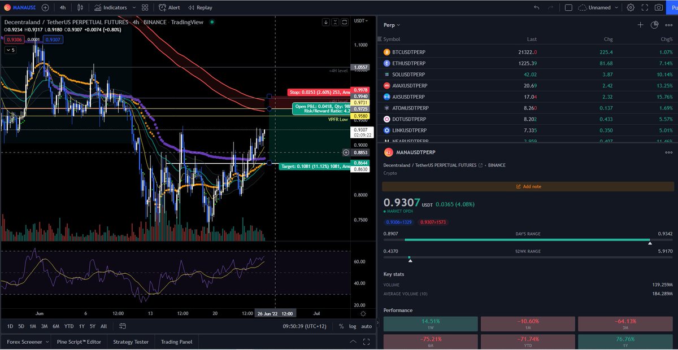678x350 pixels.
Task: Open the USDT currency dropdown
Action: (x=360, y=20)
